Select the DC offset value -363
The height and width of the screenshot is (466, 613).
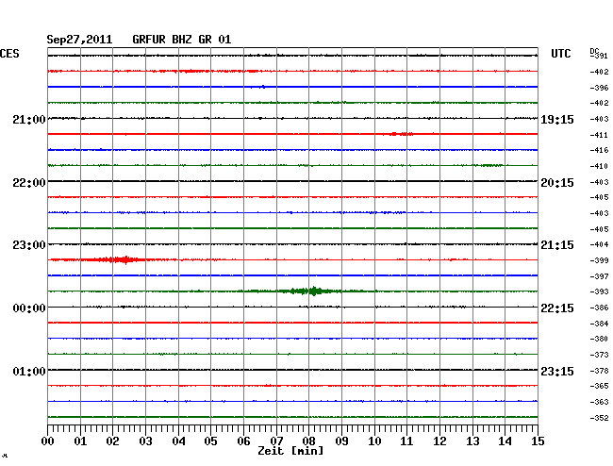[599, 402]
